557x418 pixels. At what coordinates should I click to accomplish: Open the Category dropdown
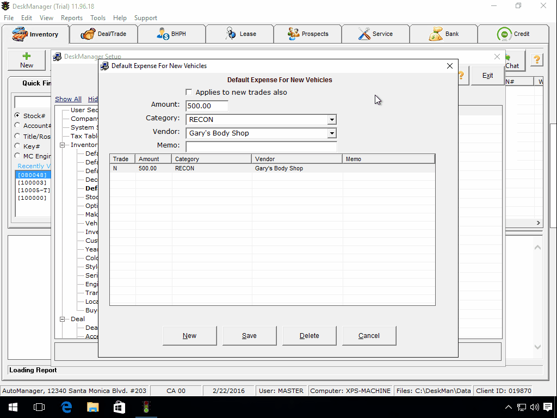(x=331, y=119)
